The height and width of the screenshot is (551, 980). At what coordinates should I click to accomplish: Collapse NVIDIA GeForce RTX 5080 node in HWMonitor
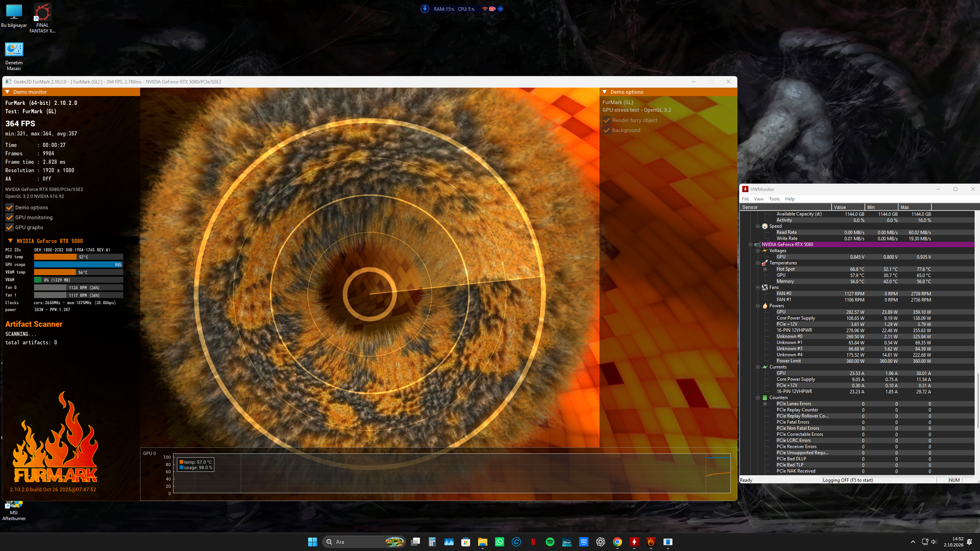[x=750, y=245]
